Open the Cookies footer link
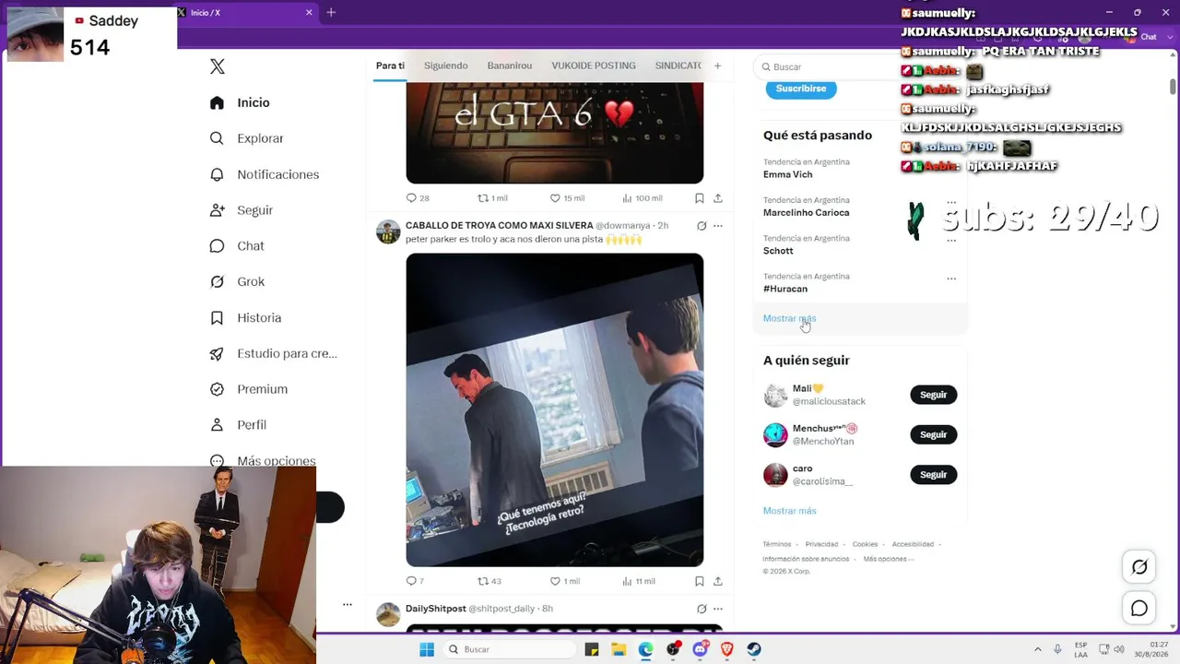The image size is (1180, 664). click(x=865, y=544)
